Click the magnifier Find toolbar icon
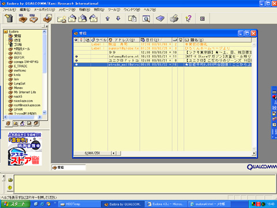Viewport: 277px width, 208px height. 146,18
